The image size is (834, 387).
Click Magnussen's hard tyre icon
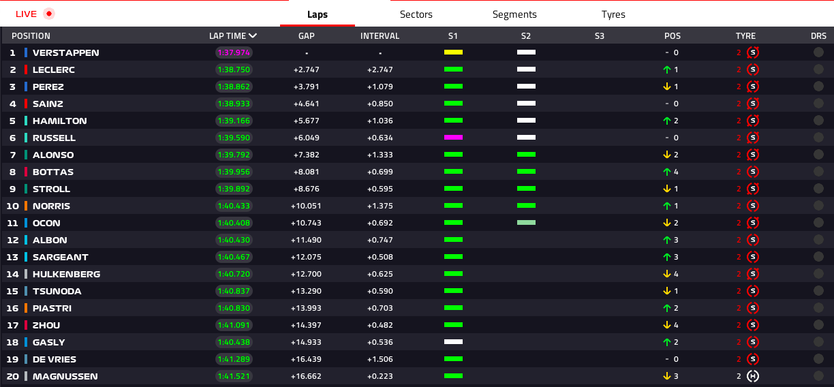click(753, 376)
